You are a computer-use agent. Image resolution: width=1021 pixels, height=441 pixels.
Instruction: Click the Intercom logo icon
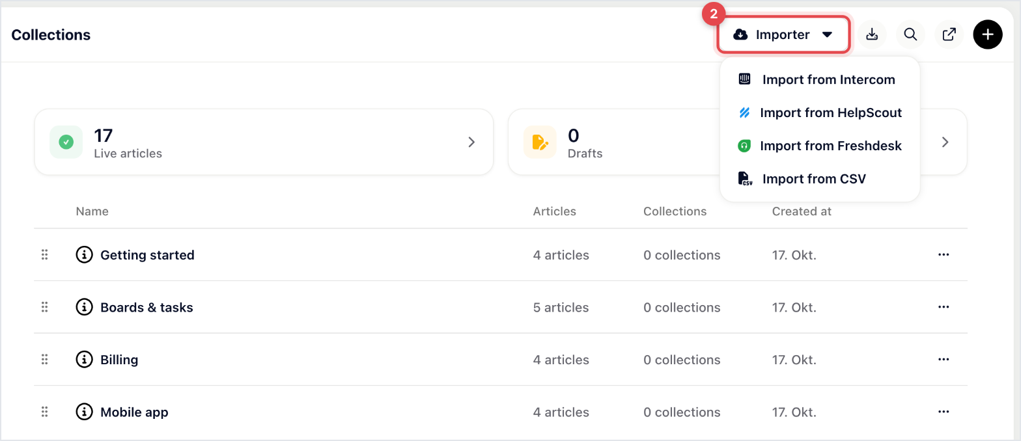click(744, 79)
